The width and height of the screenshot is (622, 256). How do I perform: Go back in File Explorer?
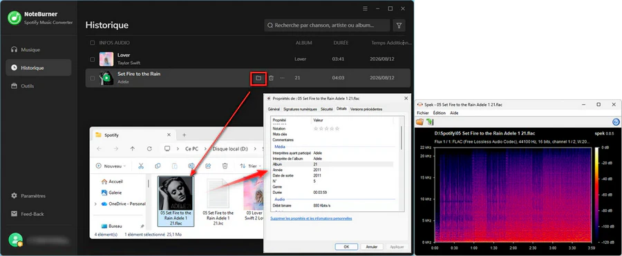coord(99,148)
